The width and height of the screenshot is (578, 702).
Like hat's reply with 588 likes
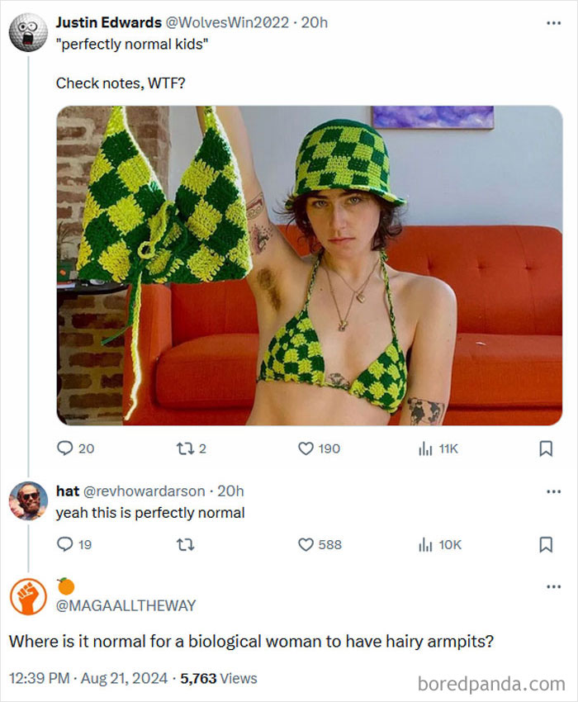pos(306,544)
